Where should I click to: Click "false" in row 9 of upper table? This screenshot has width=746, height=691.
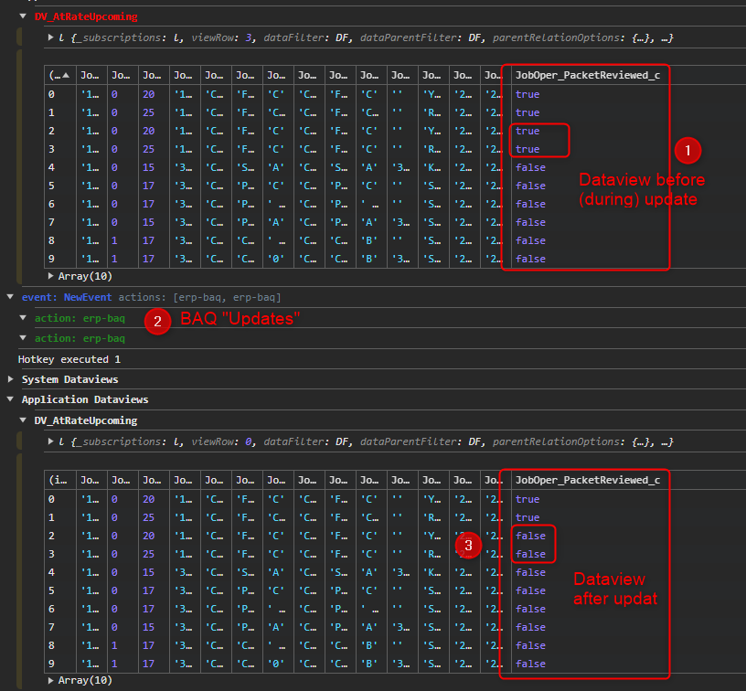click(x=530, y=259)
